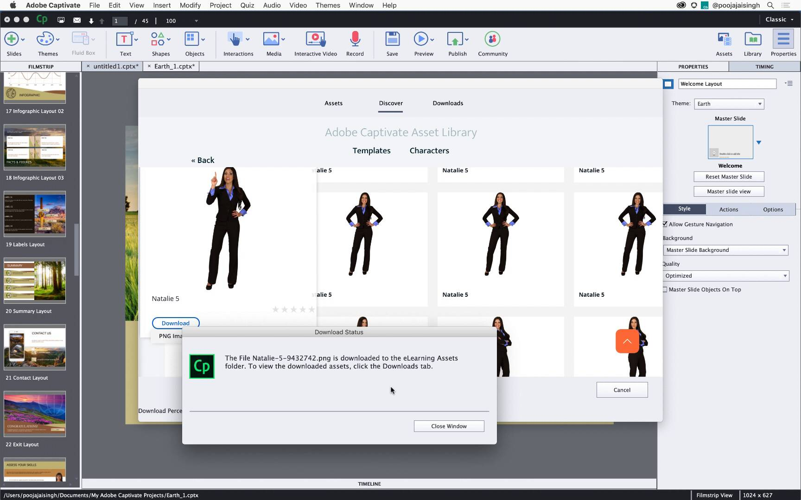Click the Publish icon
Viewport: 801px width, 500px height.
455,39
